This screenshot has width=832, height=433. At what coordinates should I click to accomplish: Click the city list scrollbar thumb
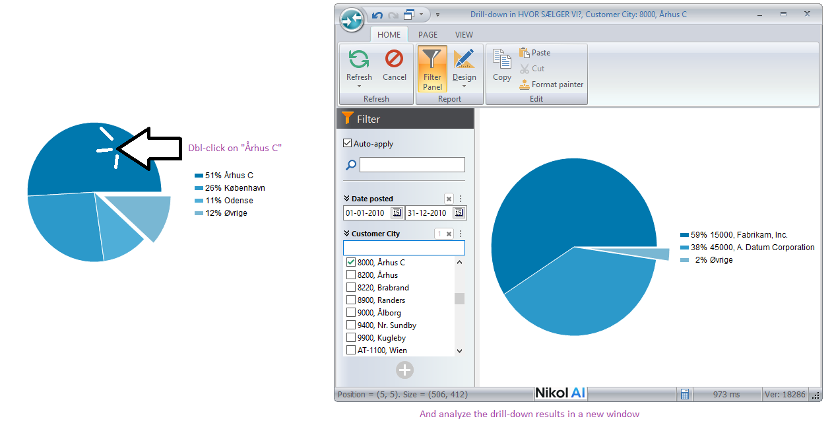pyautogui.click(x=460, y=298)
